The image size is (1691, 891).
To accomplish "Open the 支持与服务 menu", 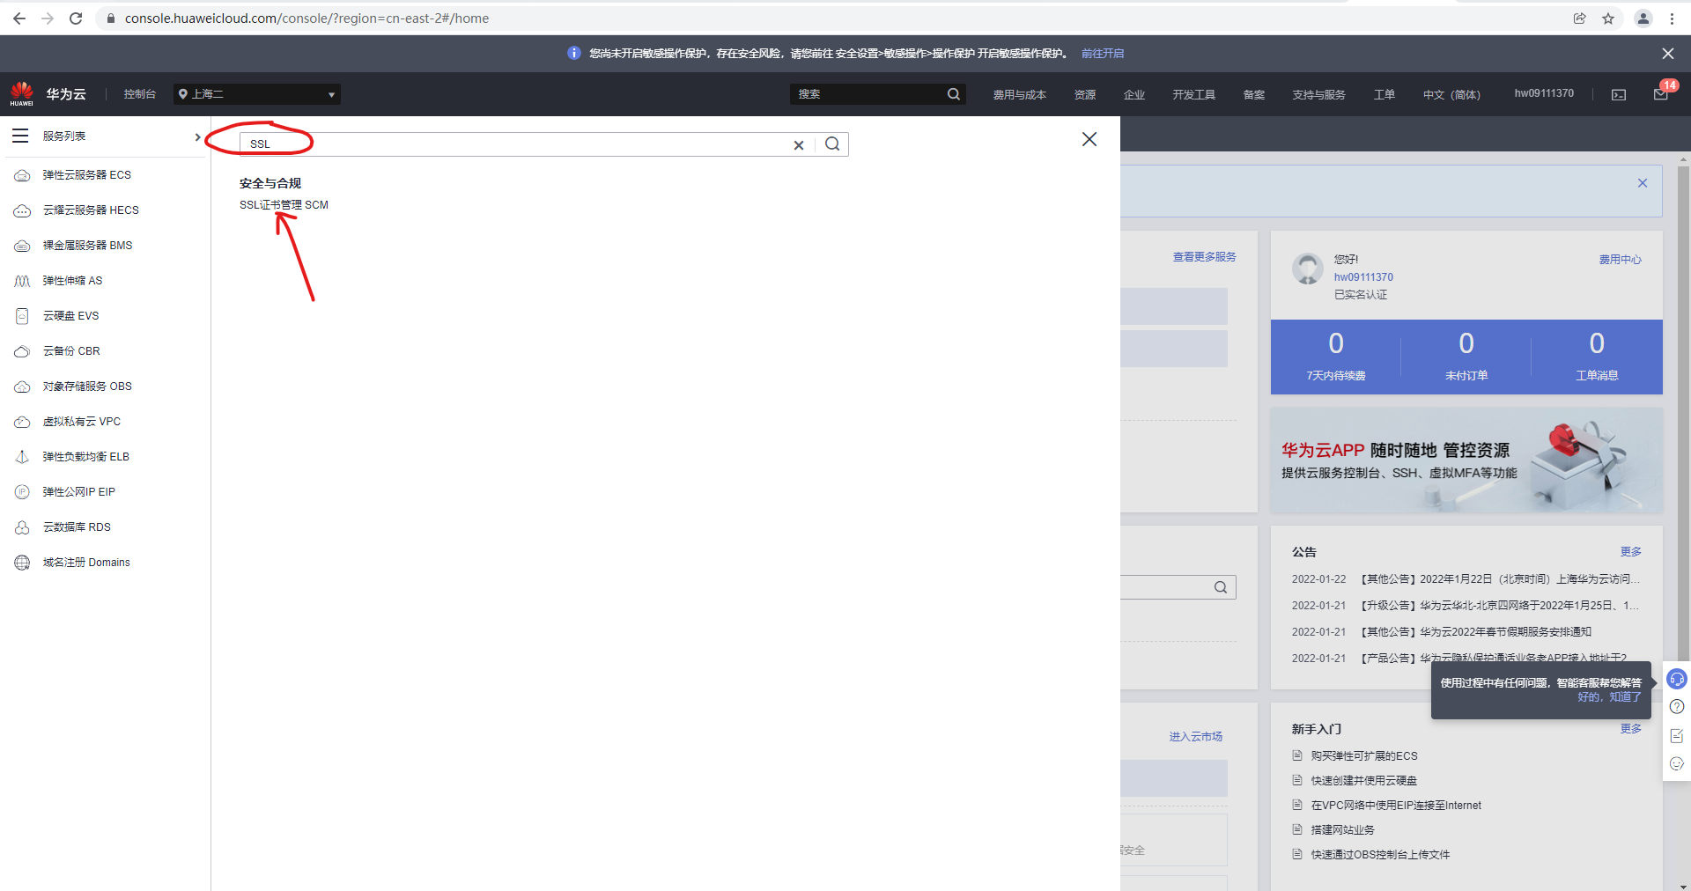I will pos(1318,95).
